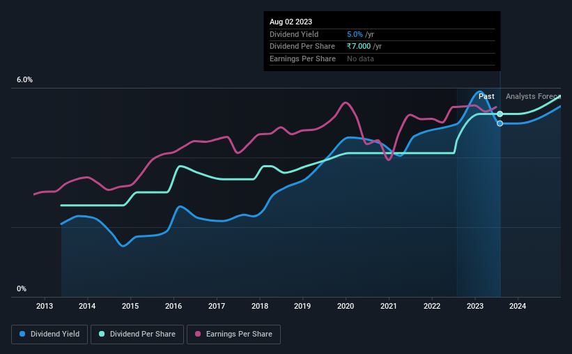Click Dividend Yield row label in tooltip
Viewport: 572px width, 354px height.
(294, 34)
